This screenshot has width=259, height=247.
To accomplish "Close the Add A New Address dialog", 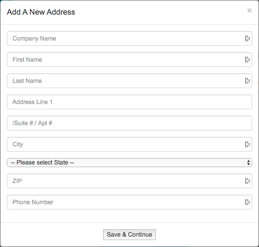I will tap(249, 11).
